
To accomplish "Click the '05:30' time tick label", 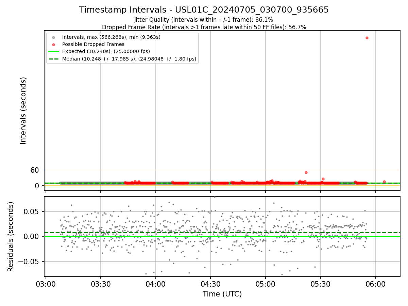I will (x=321, y=284).
